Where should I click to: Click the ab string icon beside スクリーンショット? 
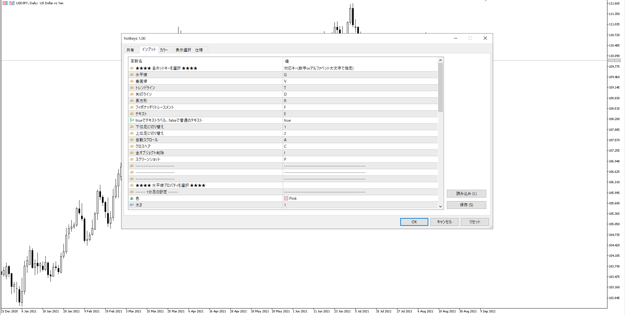click(x=132, y=159)
